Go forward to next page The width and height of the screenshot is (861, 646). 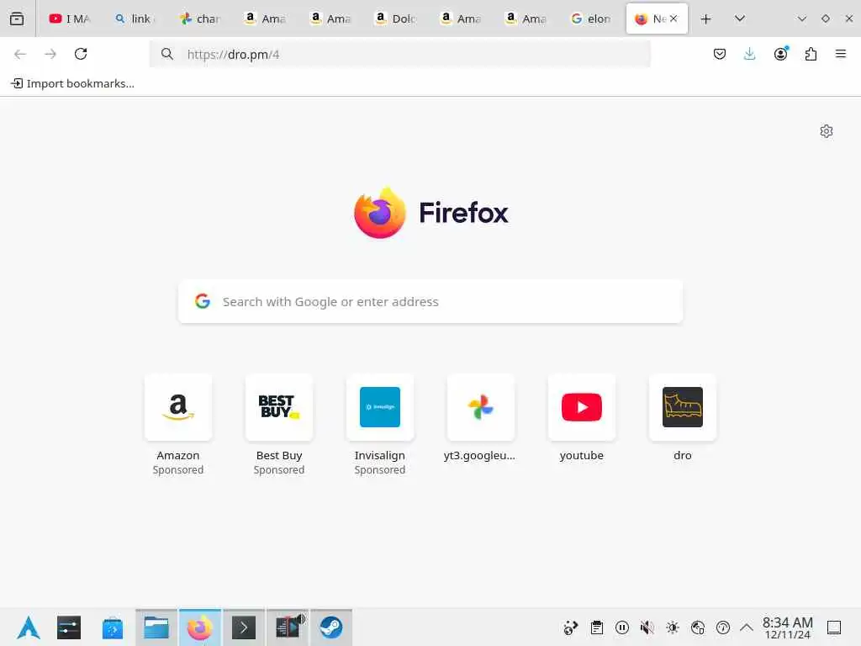pyautogui.click(x=50, y=54)
